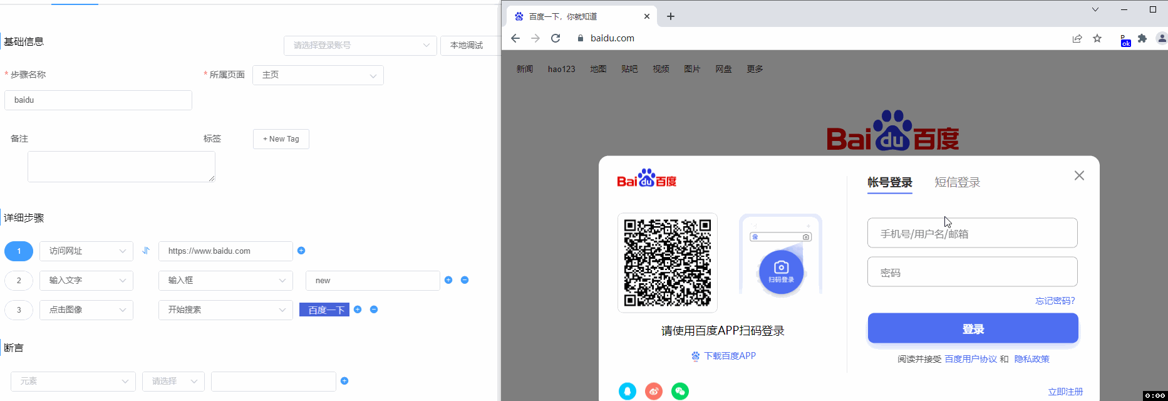Open the 下载百度APP link
The height and width of the screenshot is (401, 1168).
click(724, 356)
